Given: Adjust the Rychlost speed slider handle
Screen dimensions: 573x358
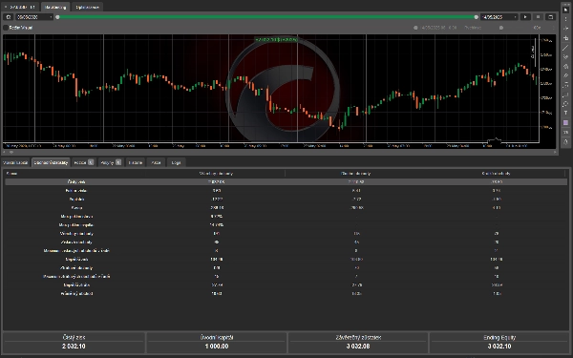Looking at the screenshot, I should click(x=501, y=28).
